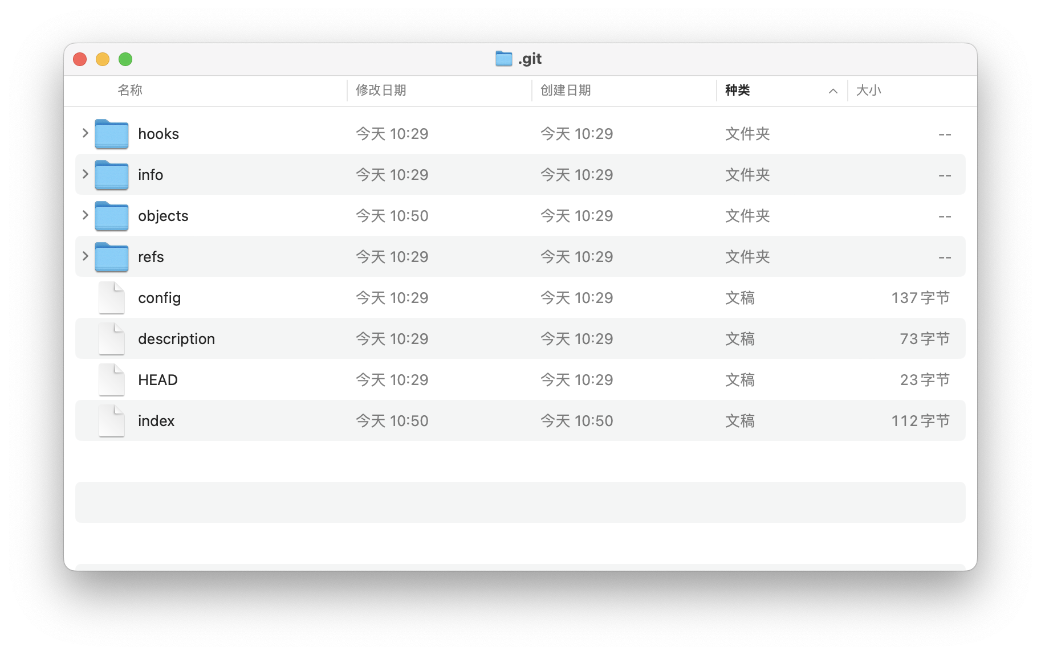Click objects modified date 今天 10:50
Image resolution: width=1041 pixels, height=655 pixels.
[x=392, y=216]
